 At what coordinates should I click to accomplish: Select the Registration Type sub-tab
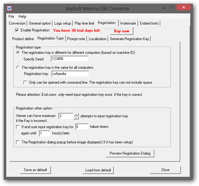[51, 38]
